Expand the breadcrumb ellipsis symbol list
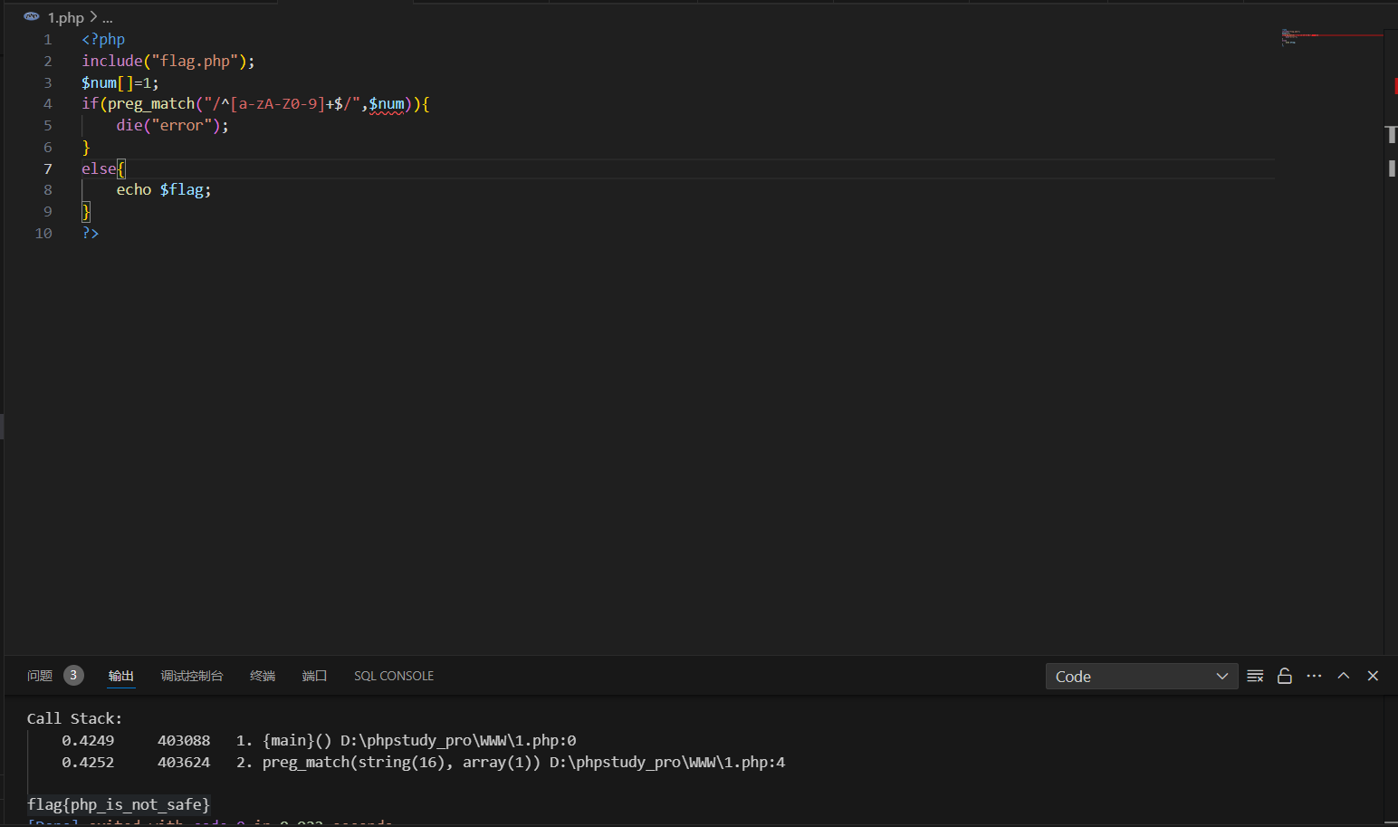 108,18
